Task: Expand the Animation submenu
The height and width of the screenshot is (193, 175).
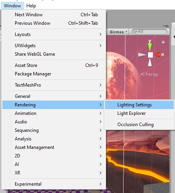Action: (x=54, y=113)
